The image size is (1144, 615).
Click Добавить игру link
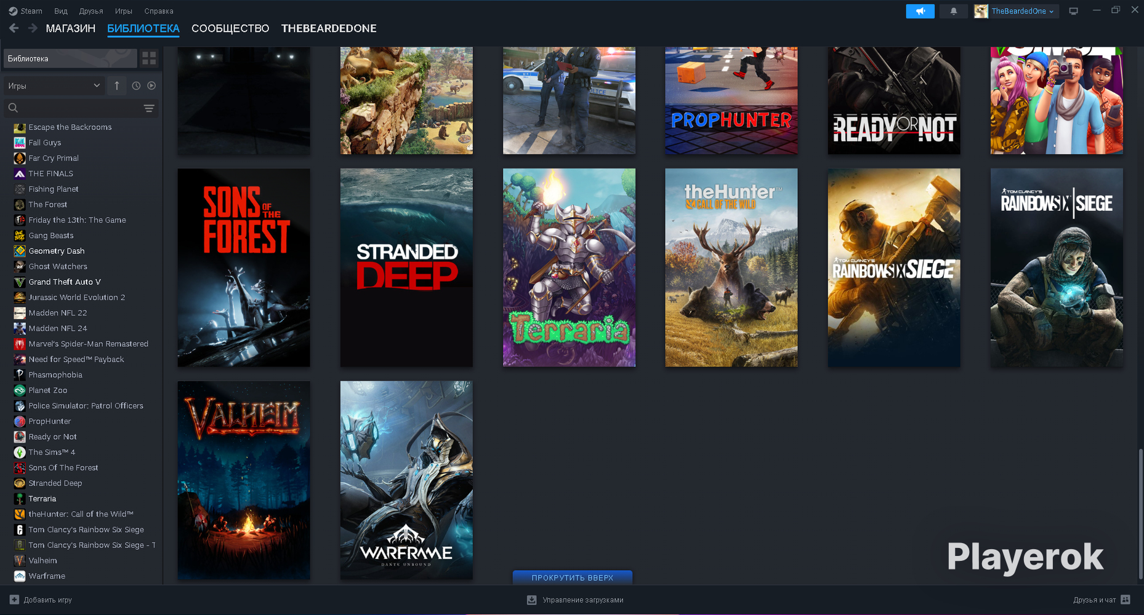(x=48, y=600)
